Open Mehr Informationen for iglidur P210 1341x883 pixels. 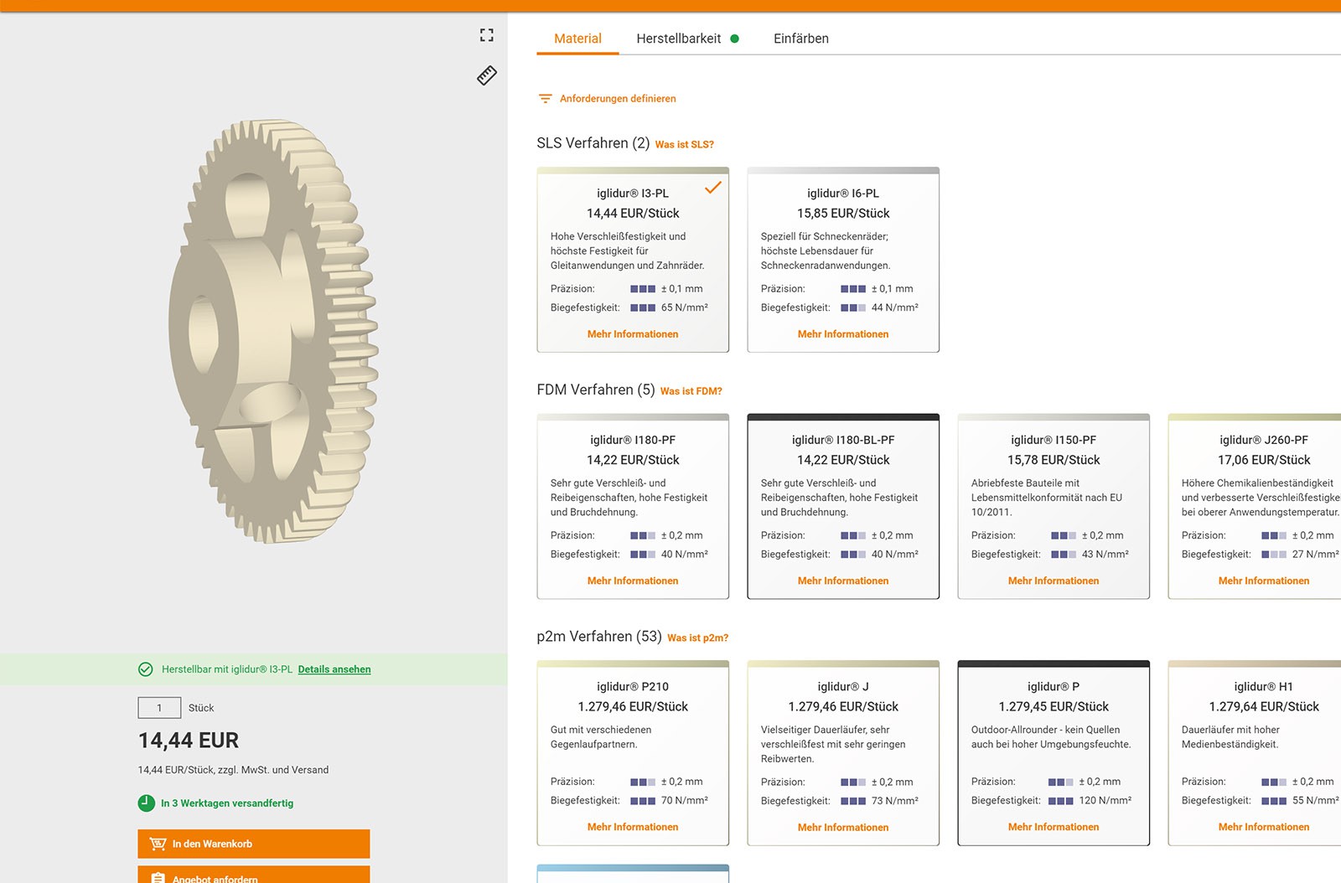pyautogui.click(x=633, y=827)
